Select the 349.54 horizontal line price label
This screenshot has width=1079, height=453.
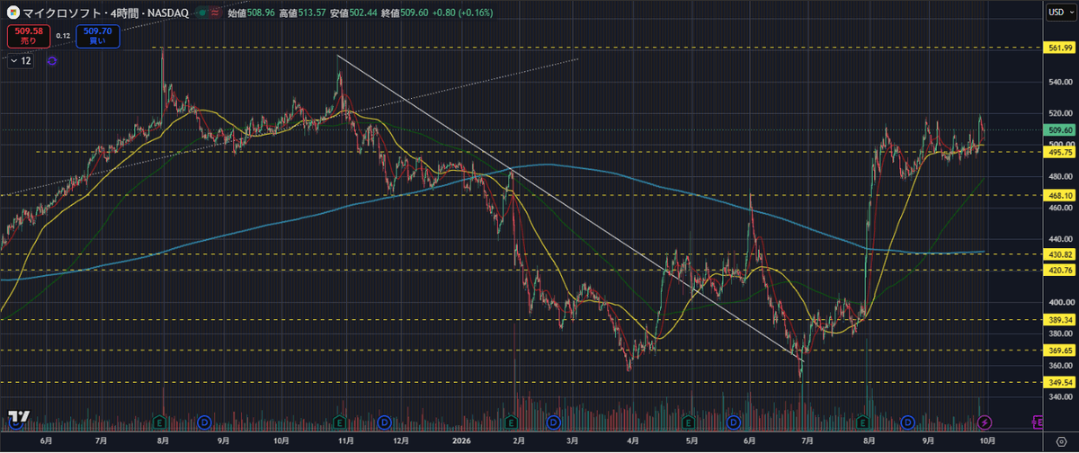click(x=1057, y=382)
